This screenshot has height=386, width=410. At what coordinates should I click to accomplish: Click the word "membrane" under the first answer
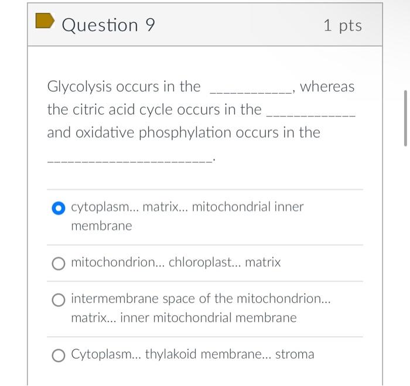tap(101, 226)
